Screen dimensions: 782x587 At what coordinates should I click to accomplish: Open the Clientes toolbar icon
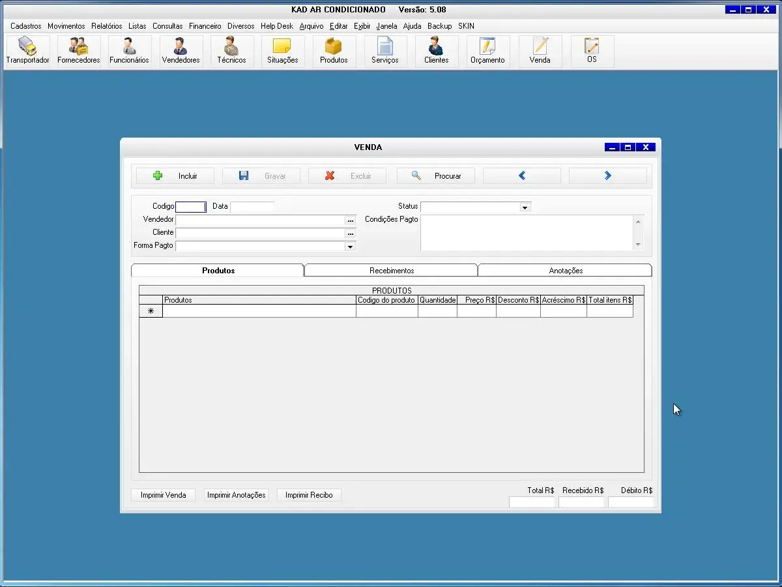436,51
